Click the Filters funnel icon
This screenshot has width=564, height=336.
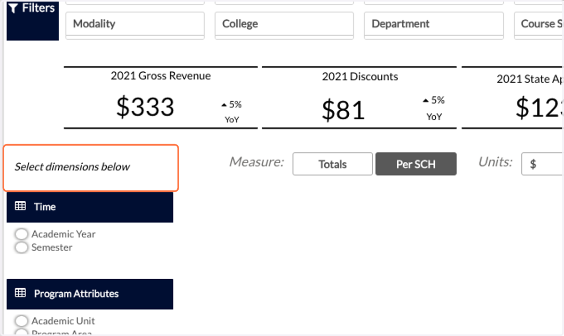pos(14,8)
